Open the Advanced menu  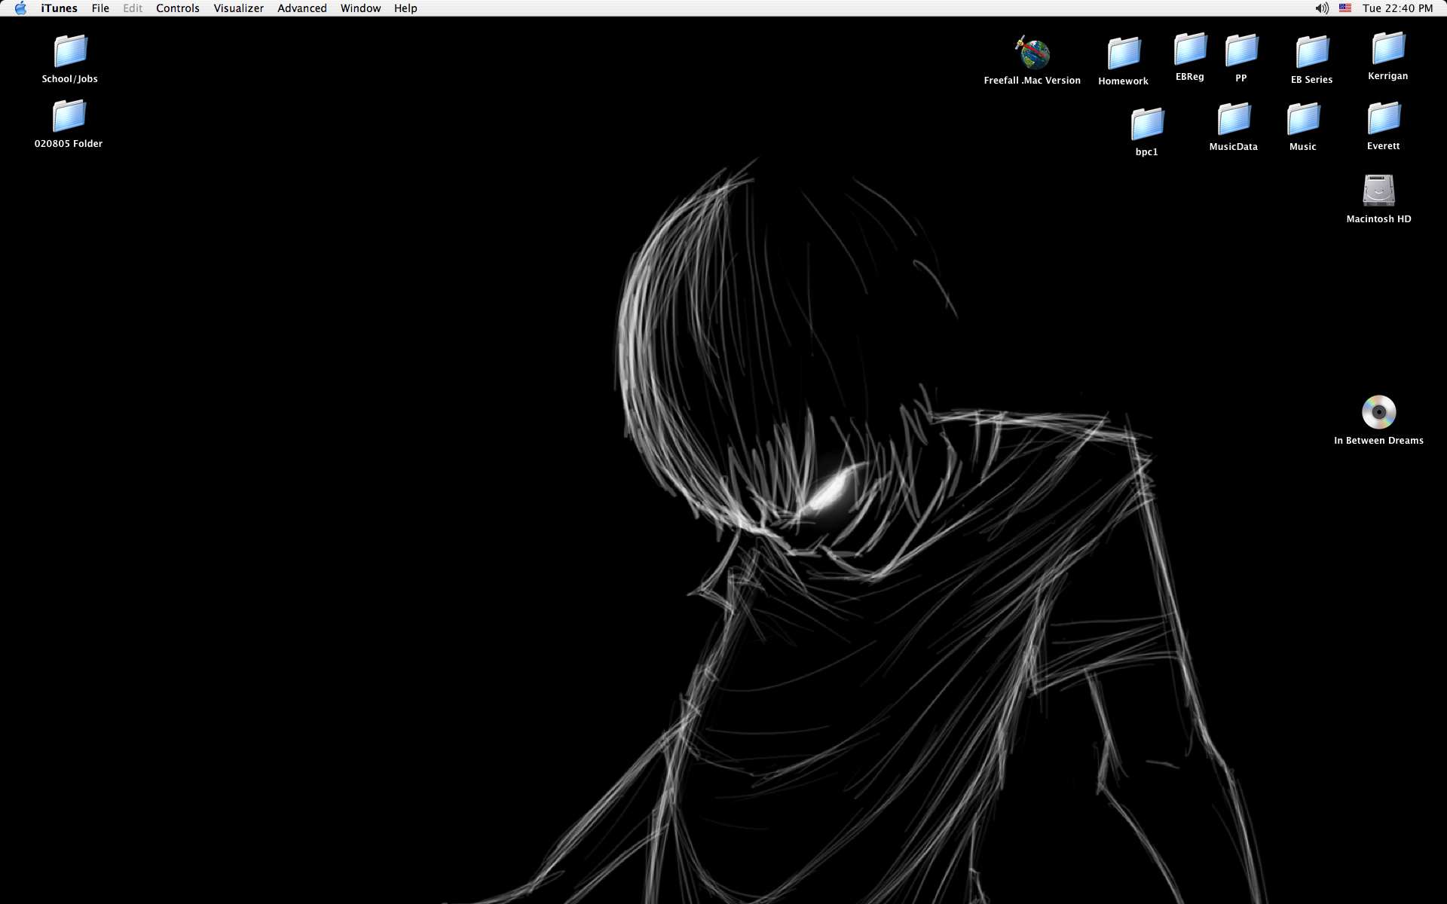pos(301,8)
